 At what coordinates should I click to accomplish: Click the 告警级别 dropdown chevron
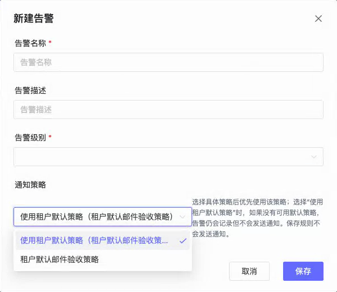point(314,157)
